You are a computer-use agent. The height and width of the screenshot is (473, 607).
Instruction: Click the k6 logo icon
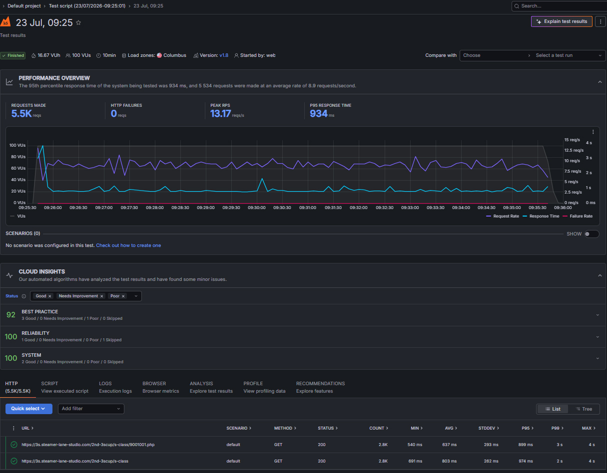click(5, 22)
